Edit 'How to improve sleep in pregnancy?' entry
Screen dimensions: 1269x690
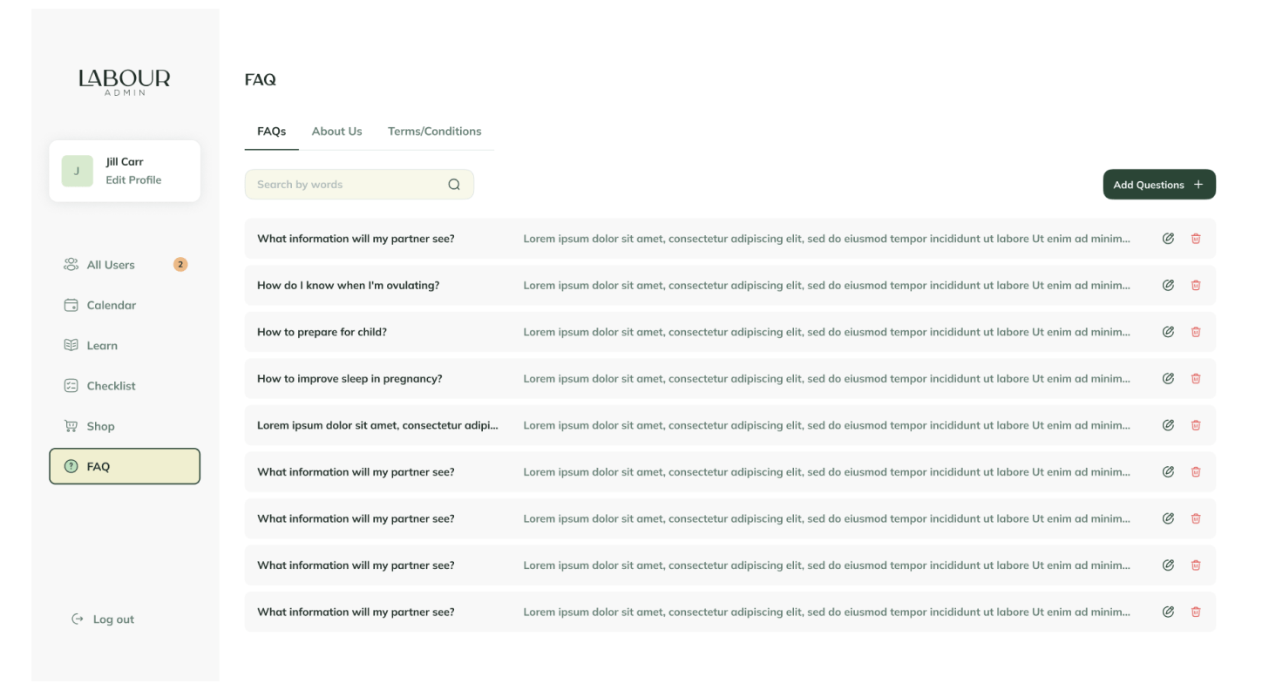pos(1168,378)
